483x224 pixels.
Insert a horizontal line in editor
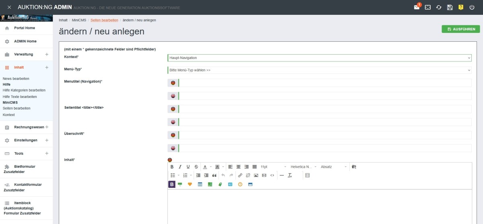(x=282, y=175)
